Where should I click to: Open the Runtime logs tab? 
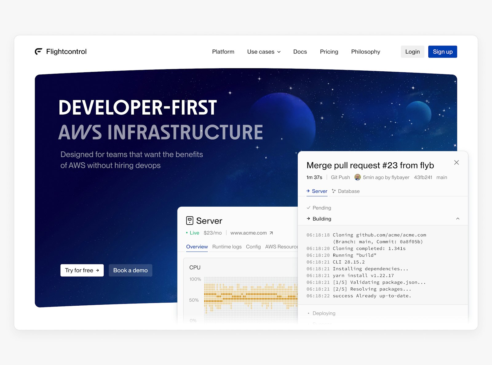pos(227,247)
